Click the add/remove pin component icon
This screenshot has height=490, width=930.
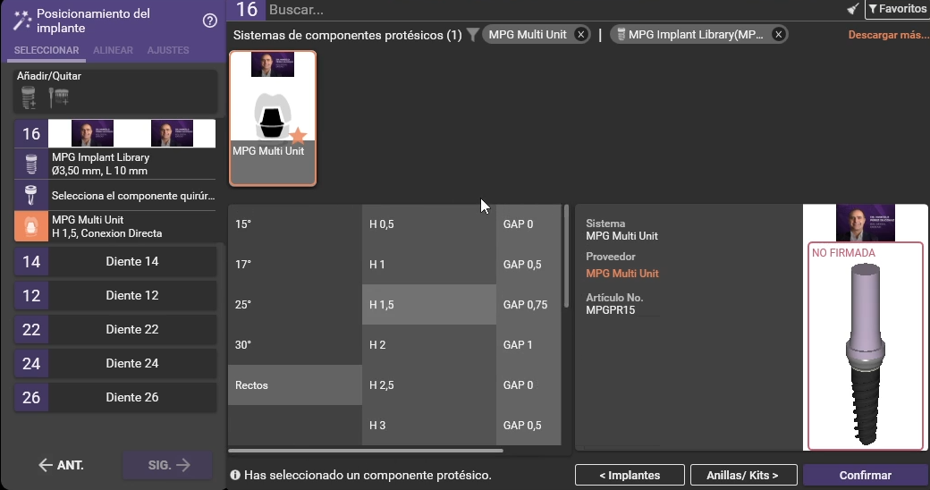click(x=59, y=97)
